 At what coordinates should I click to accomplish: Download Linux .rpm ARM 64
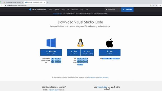pos(86,60)
